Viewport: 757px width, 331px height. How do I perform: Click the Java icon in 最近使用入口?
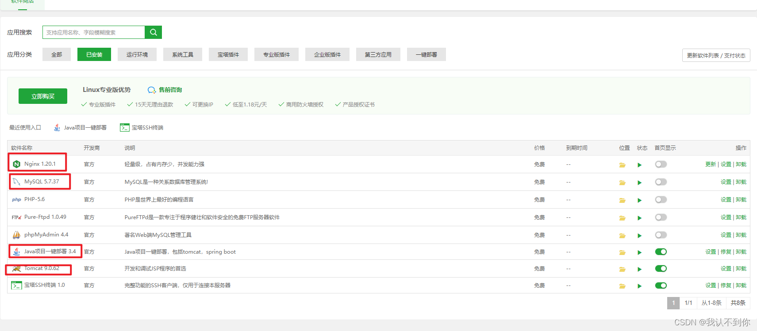pos(57,127)
